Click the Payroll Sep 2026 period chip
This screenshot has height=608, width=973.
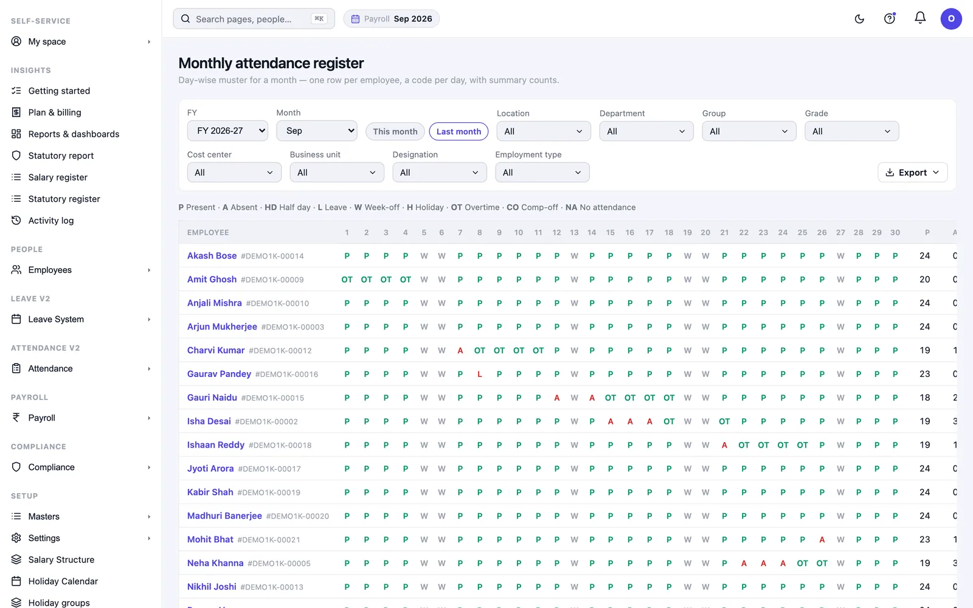[392, 19]
